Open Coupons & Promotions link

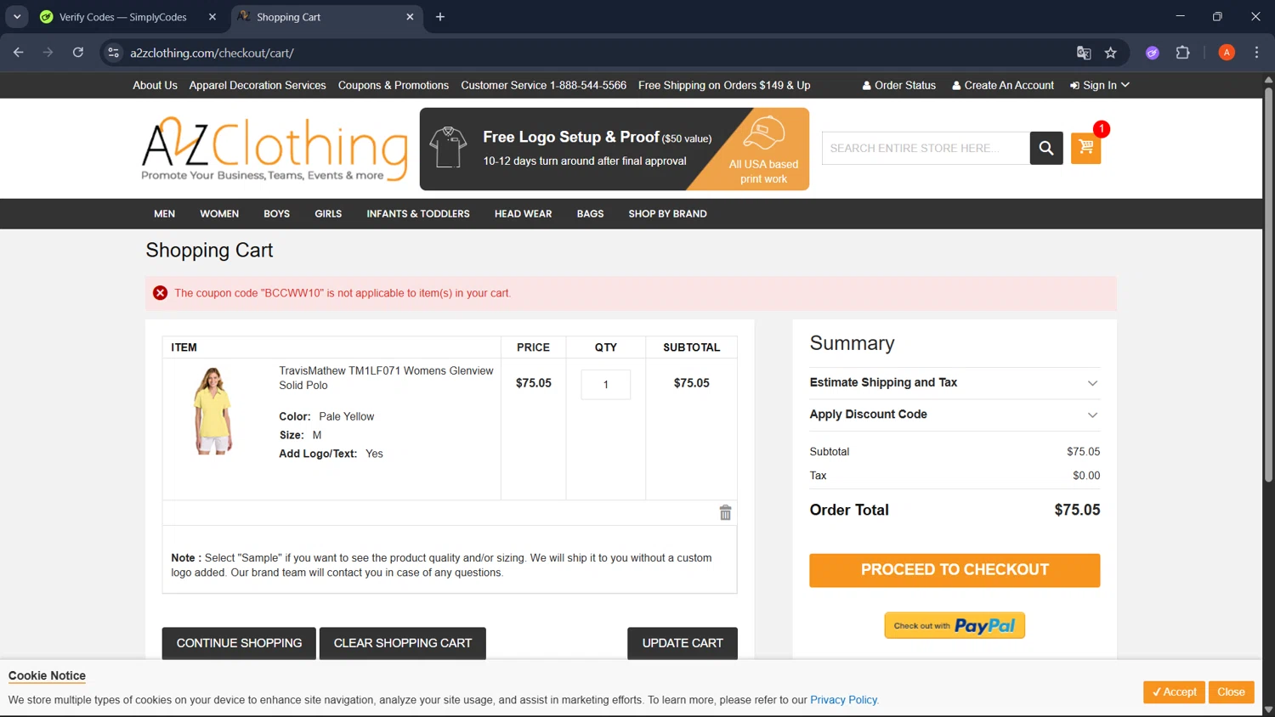coord(394,85)
